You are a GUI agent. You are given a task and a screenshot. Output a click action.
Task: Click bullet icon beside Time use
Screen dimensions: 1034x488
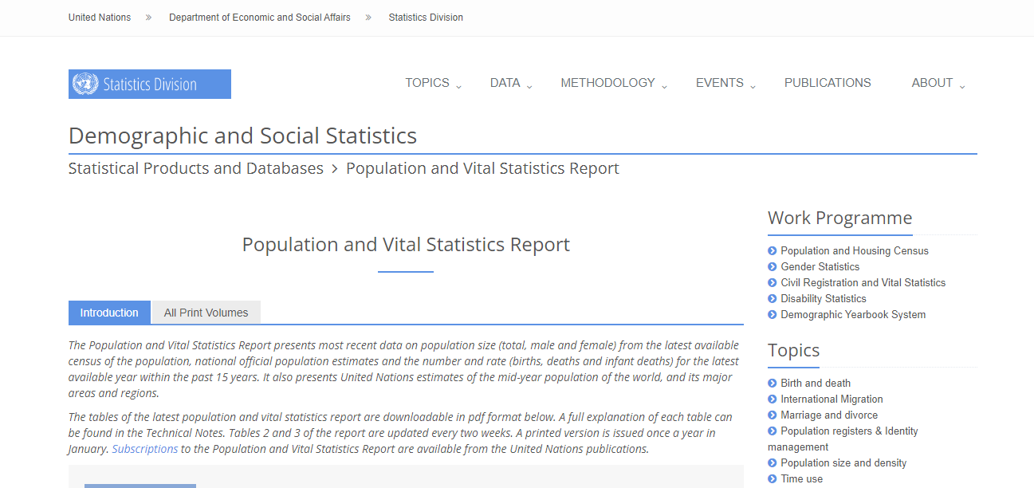click(x=772, y=478)
